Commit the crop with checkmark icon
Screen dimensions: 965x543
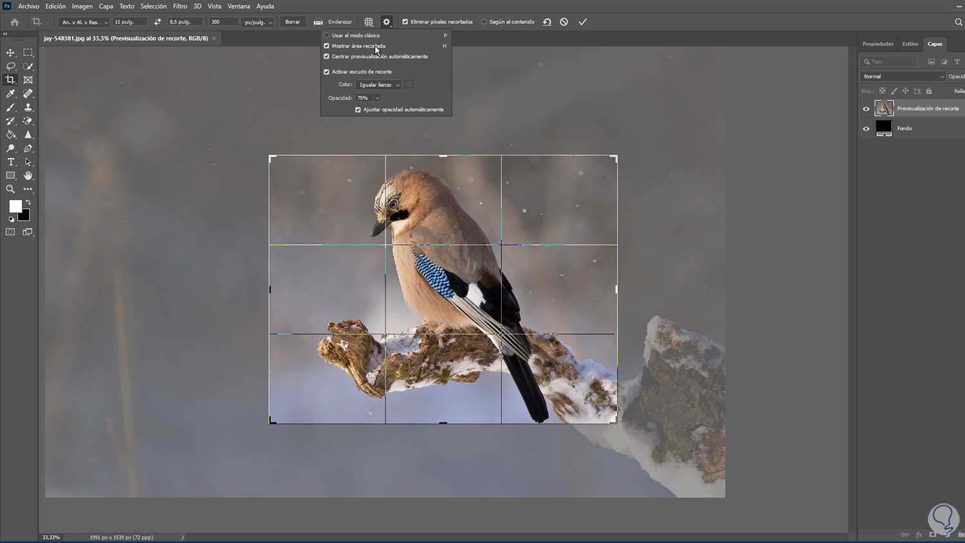pyautogui.click(x=583, y=22)
